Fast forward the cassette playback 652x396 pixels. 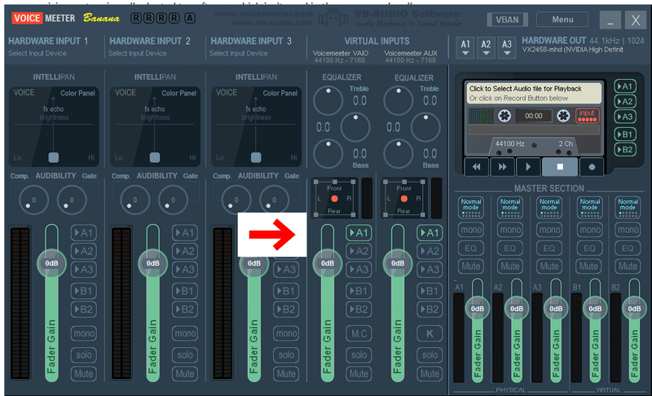coord(502,167)
